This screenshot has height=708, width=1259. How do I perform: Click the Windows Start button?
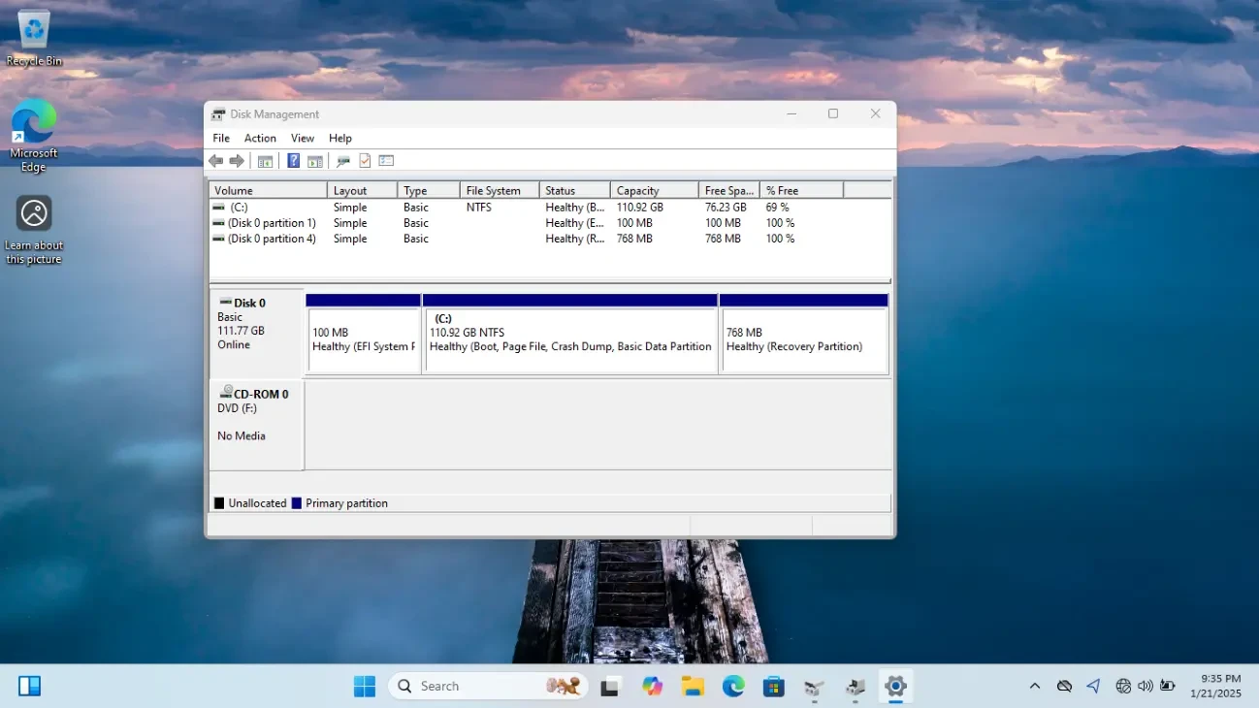click(364, 686)
